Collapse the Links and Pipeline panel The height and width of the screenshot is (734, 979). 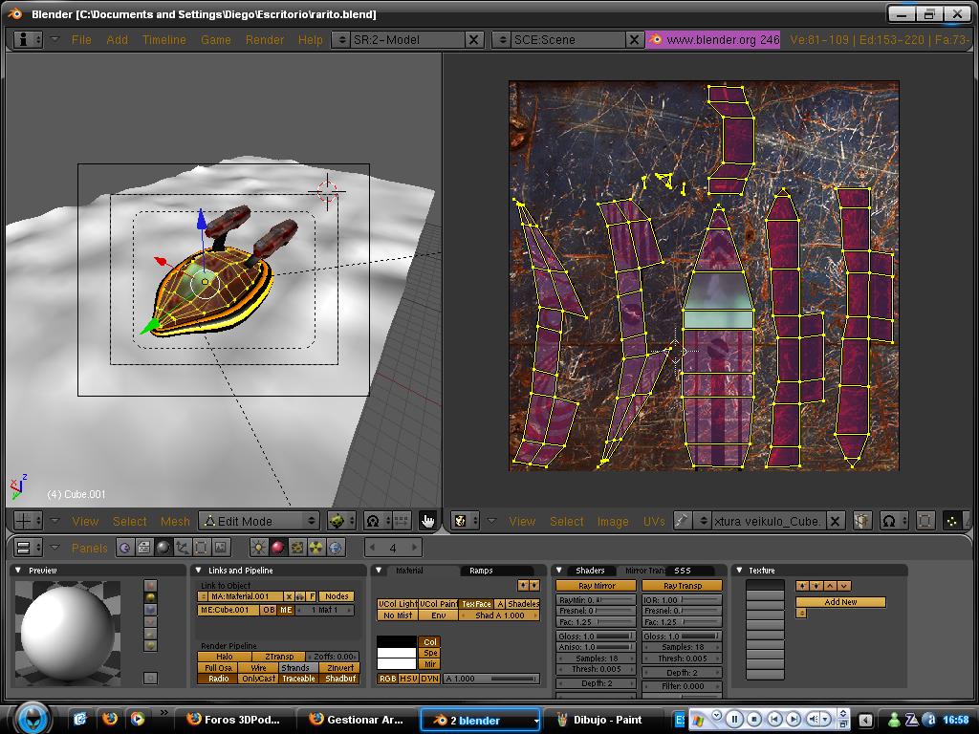click(199, 571)
